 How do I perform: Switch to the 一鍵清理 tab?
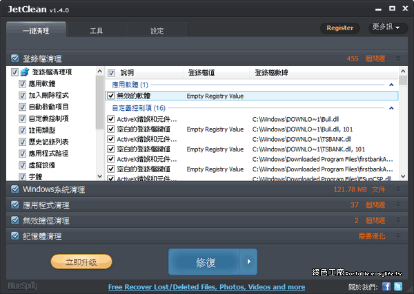pos(36,30)
